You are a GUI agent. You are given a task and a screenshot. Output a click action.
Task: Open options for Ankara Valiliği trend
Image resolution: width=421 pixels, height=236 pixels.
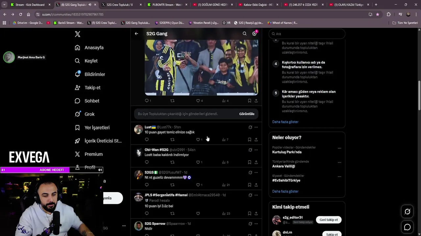click(339, 162)
